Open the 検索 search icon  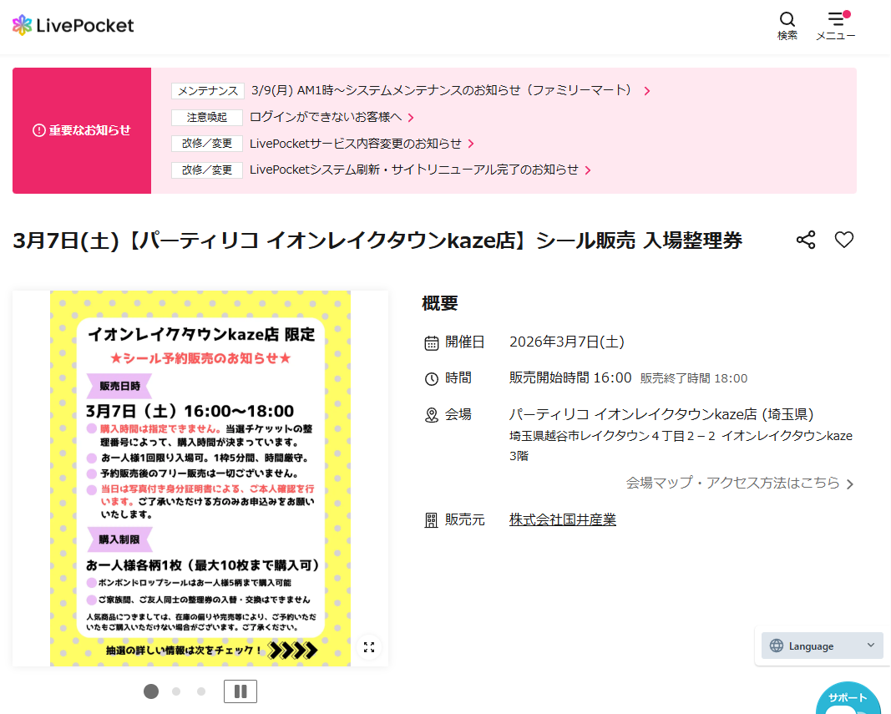pos(786,25)
